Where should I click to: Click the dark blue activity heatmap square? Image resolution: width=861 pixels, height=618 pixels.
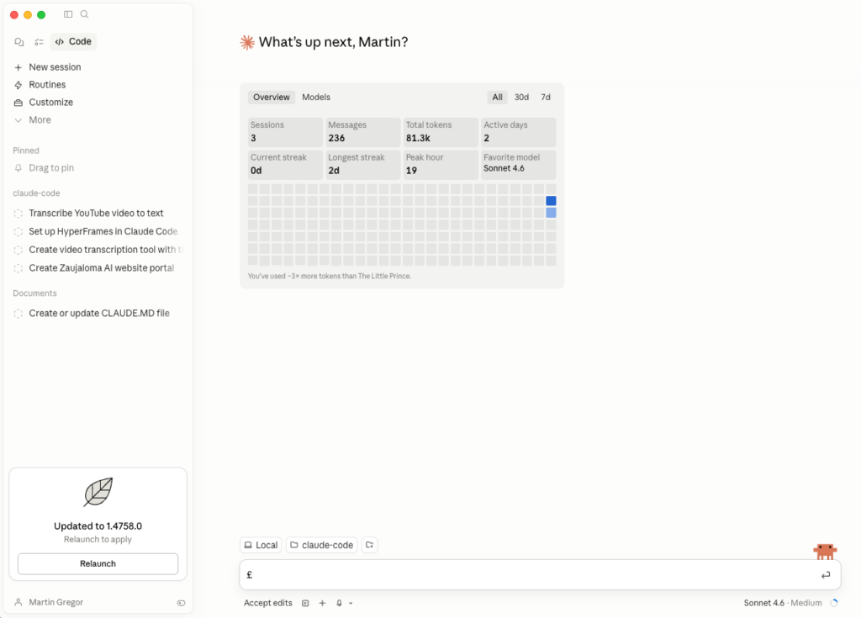551,201
